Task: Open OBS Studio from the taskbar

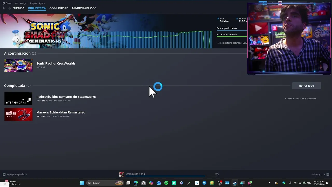Action: coord(219,183)
